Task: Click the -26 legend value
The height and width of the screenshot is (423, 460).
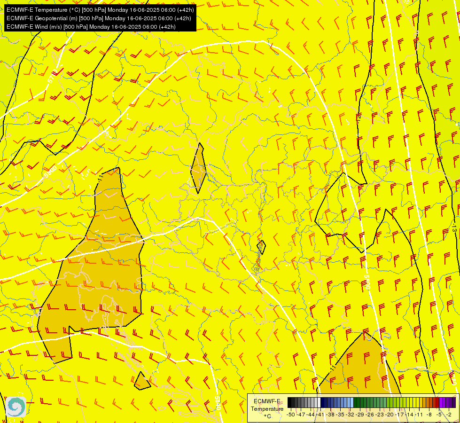Action: tap(370, 415)
